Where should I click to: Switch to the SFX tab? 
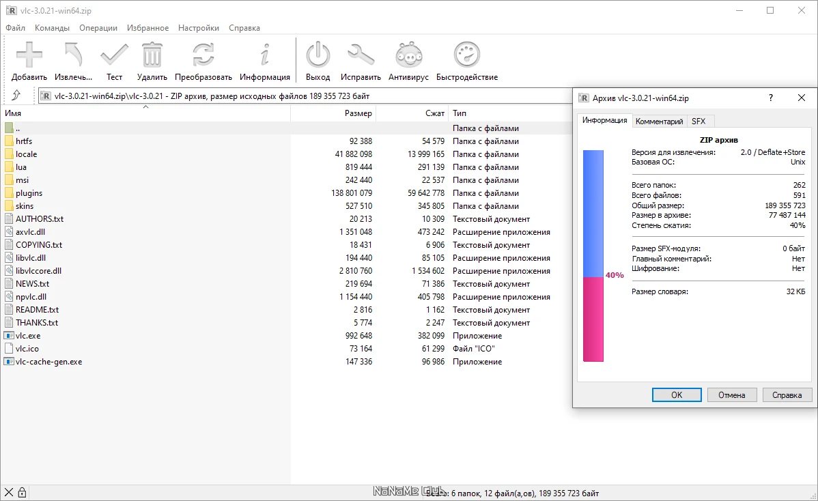[699, 121]
